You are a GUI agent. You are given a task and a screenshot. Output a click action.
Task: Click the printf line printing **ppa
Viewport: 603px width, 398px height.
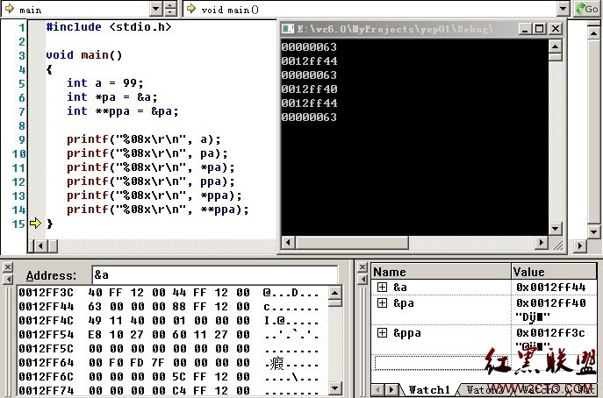click(x=158, y=210)
